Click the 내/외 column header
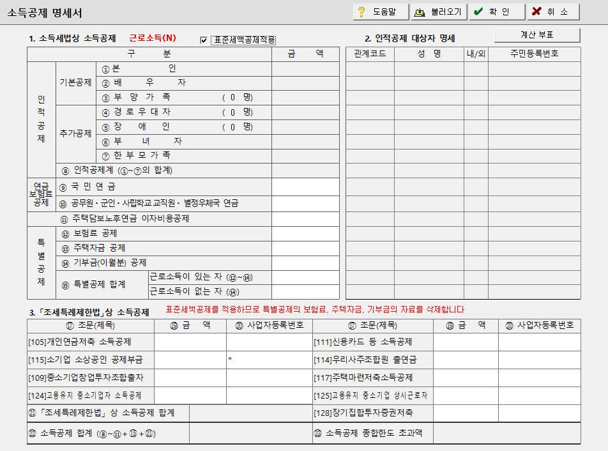 (476, 54)
